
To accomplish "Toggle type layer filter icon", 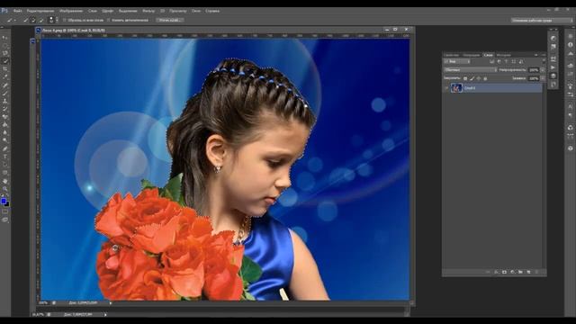I will pyautogui.click(x=506, y=61).
